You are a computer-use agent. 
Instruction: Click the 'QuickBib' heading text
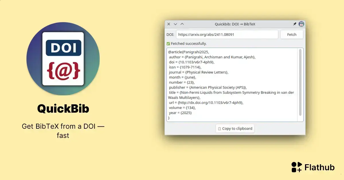(x=63, y=109)
